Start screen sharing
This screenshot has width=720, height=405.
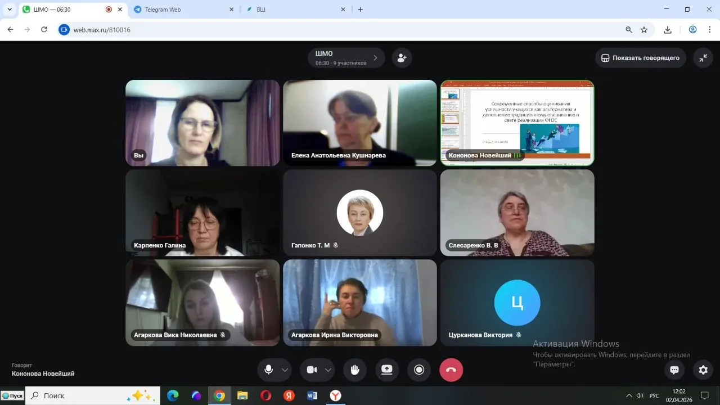click(x=387, y=370)
